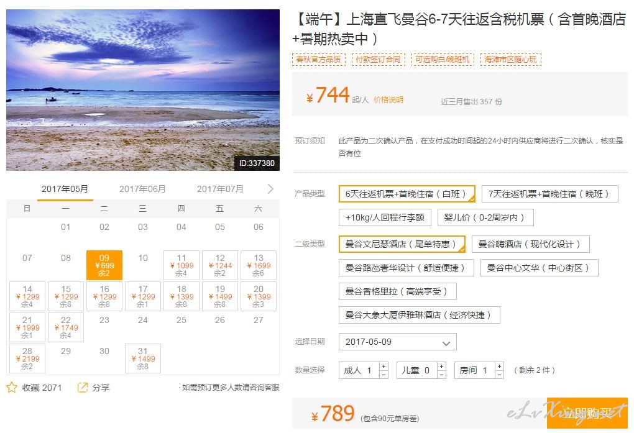Click the 海滩市区随心玩 tag

click(x=511, y=60)
